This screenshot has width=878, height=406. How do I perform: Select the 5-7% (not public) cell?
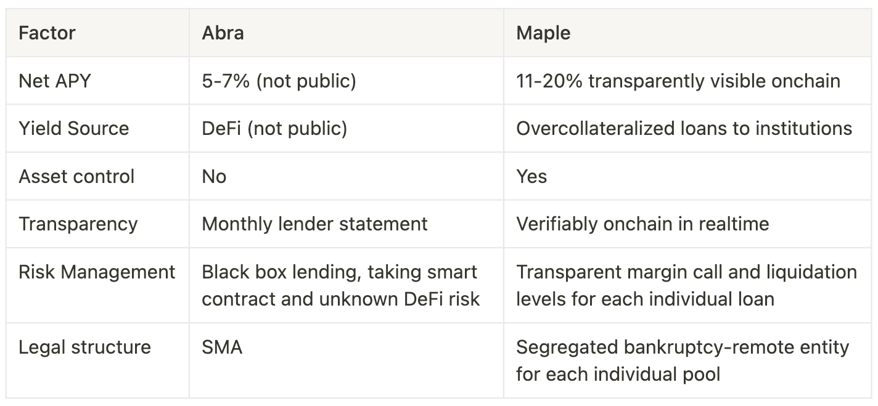click(x=347, y=81)
